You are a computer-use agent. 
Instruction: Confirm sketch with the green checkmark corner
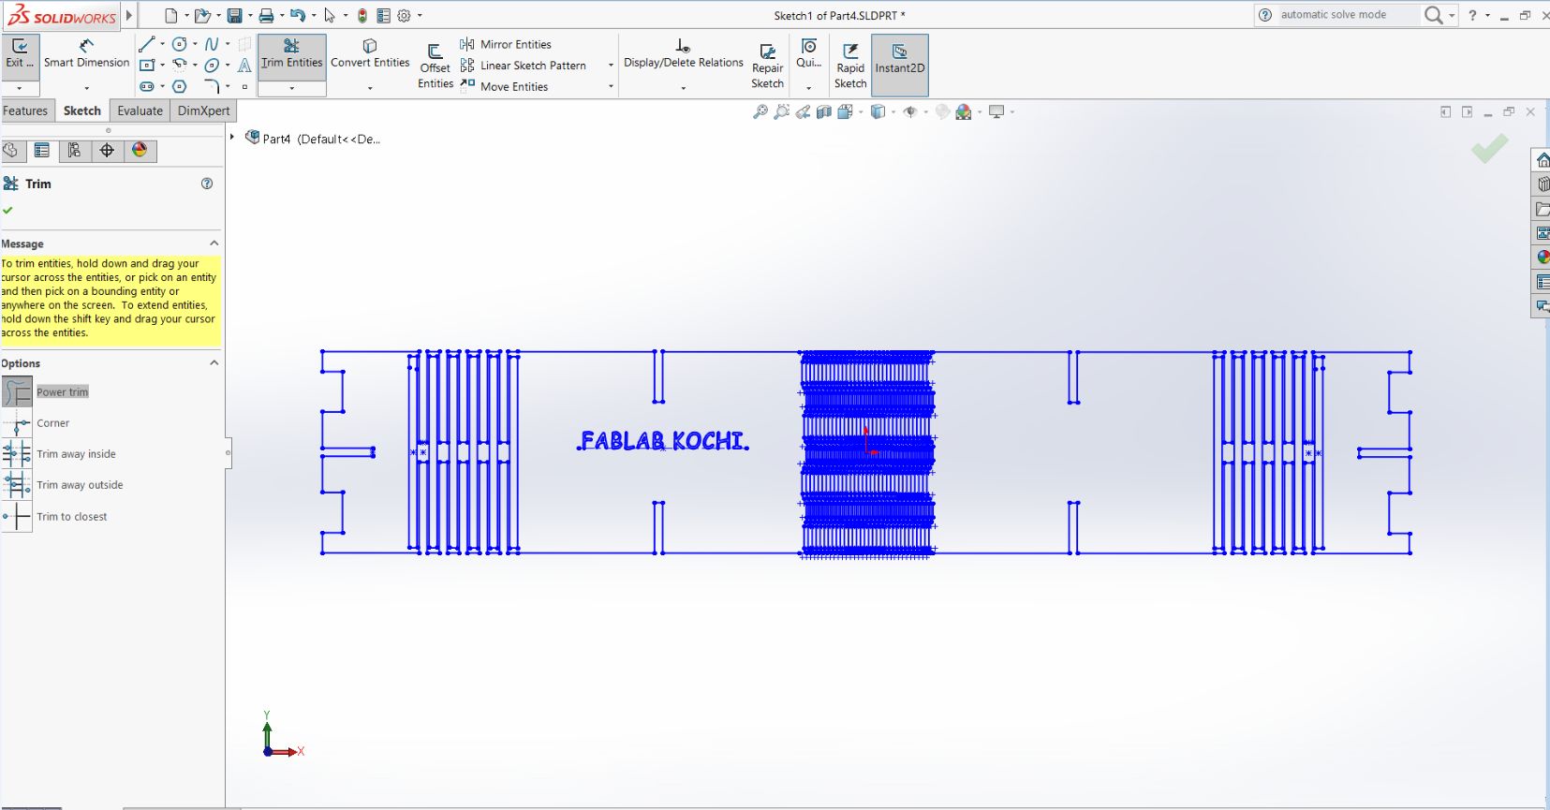coord(1489,148)
